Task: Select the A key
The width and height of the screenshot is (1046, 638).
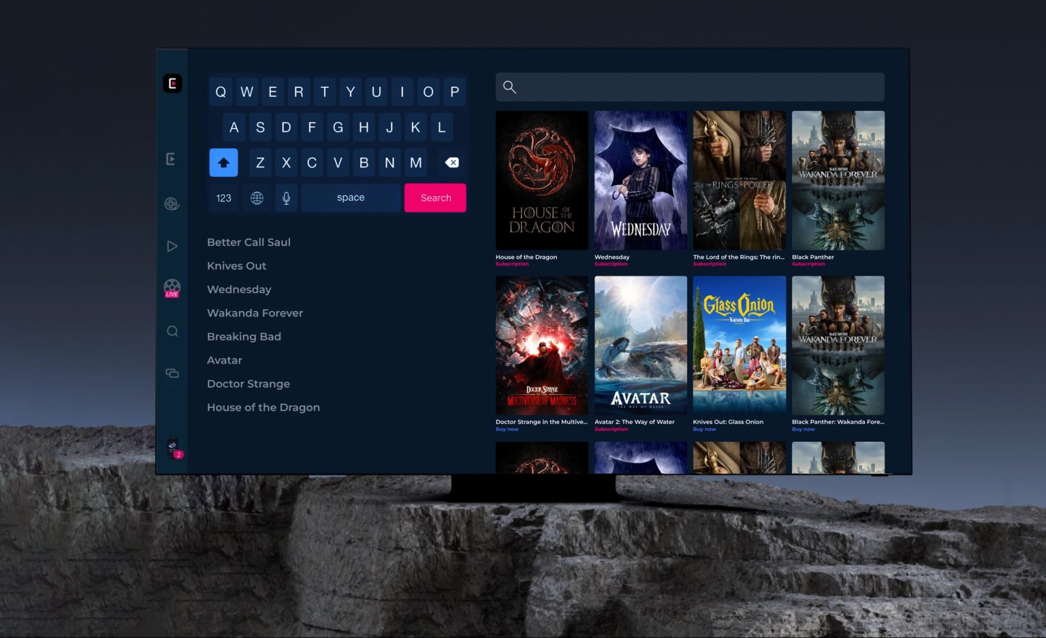Action: coord(234,127)
